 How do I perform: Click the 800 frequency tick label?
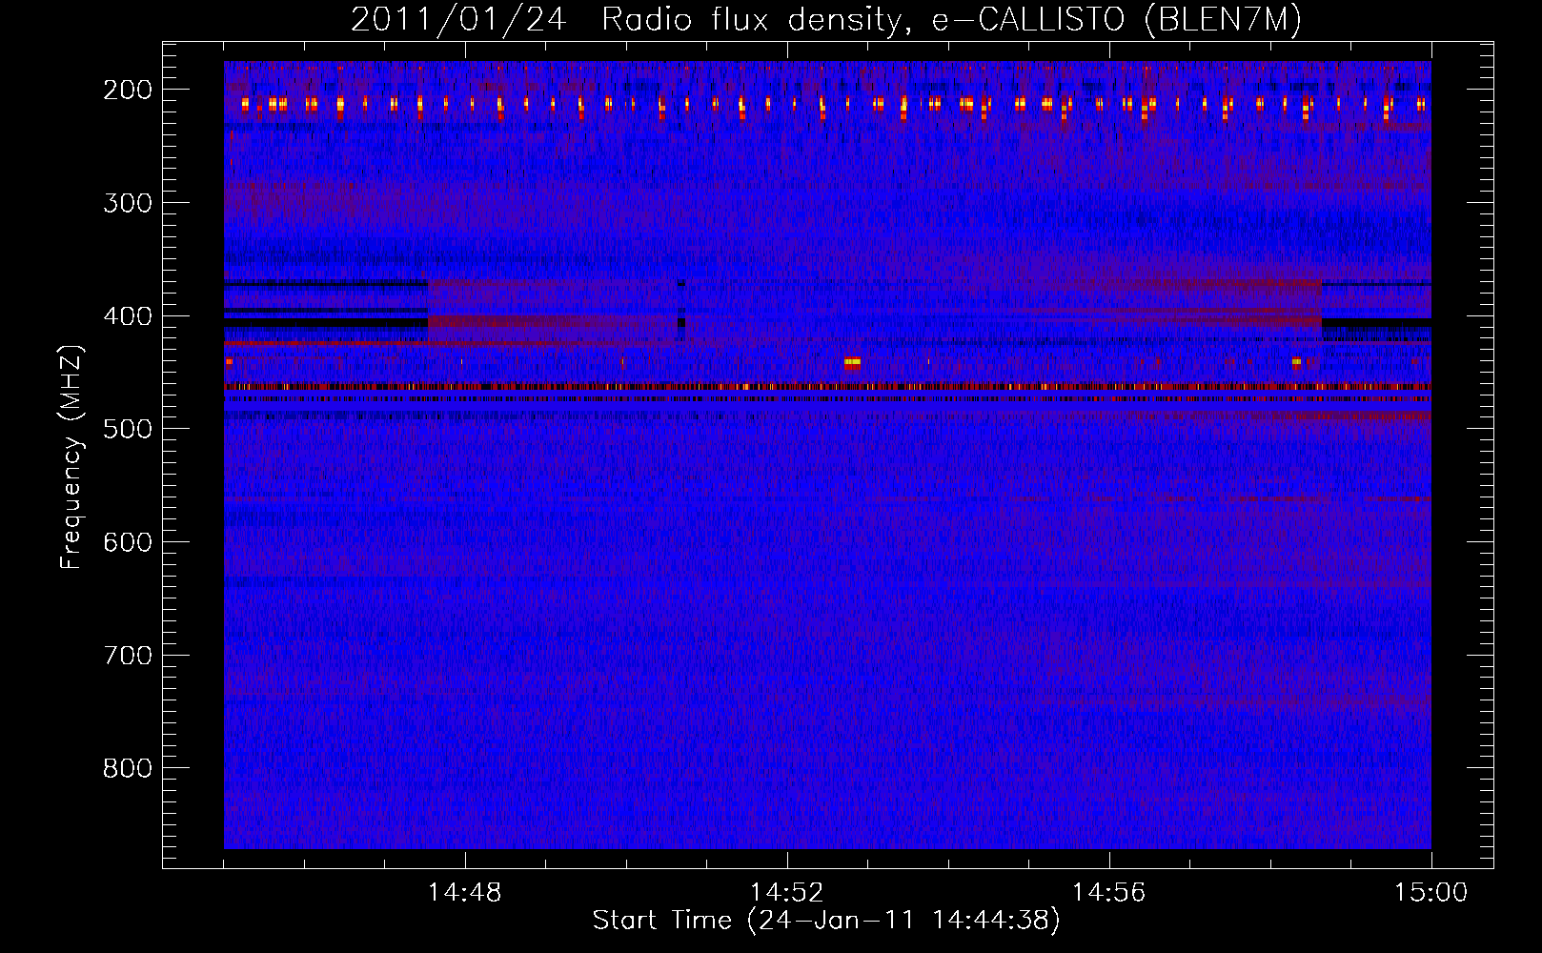[128, 768]
